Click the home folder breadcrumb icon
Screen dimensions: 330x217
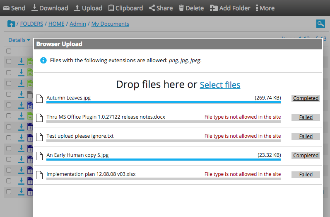[x=11, y=24]
